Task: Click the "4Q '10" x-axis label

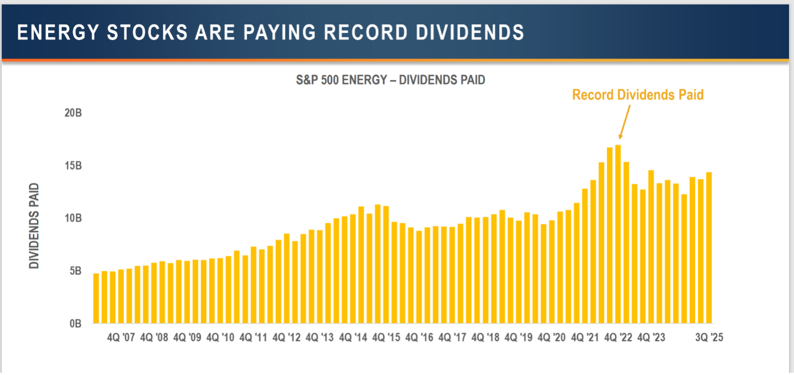Action: pos(220,338)
